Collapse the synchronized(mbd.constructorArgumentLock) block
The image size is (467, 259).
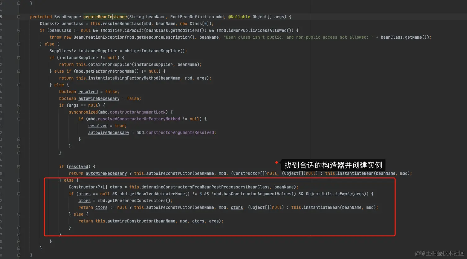[19, 112]
